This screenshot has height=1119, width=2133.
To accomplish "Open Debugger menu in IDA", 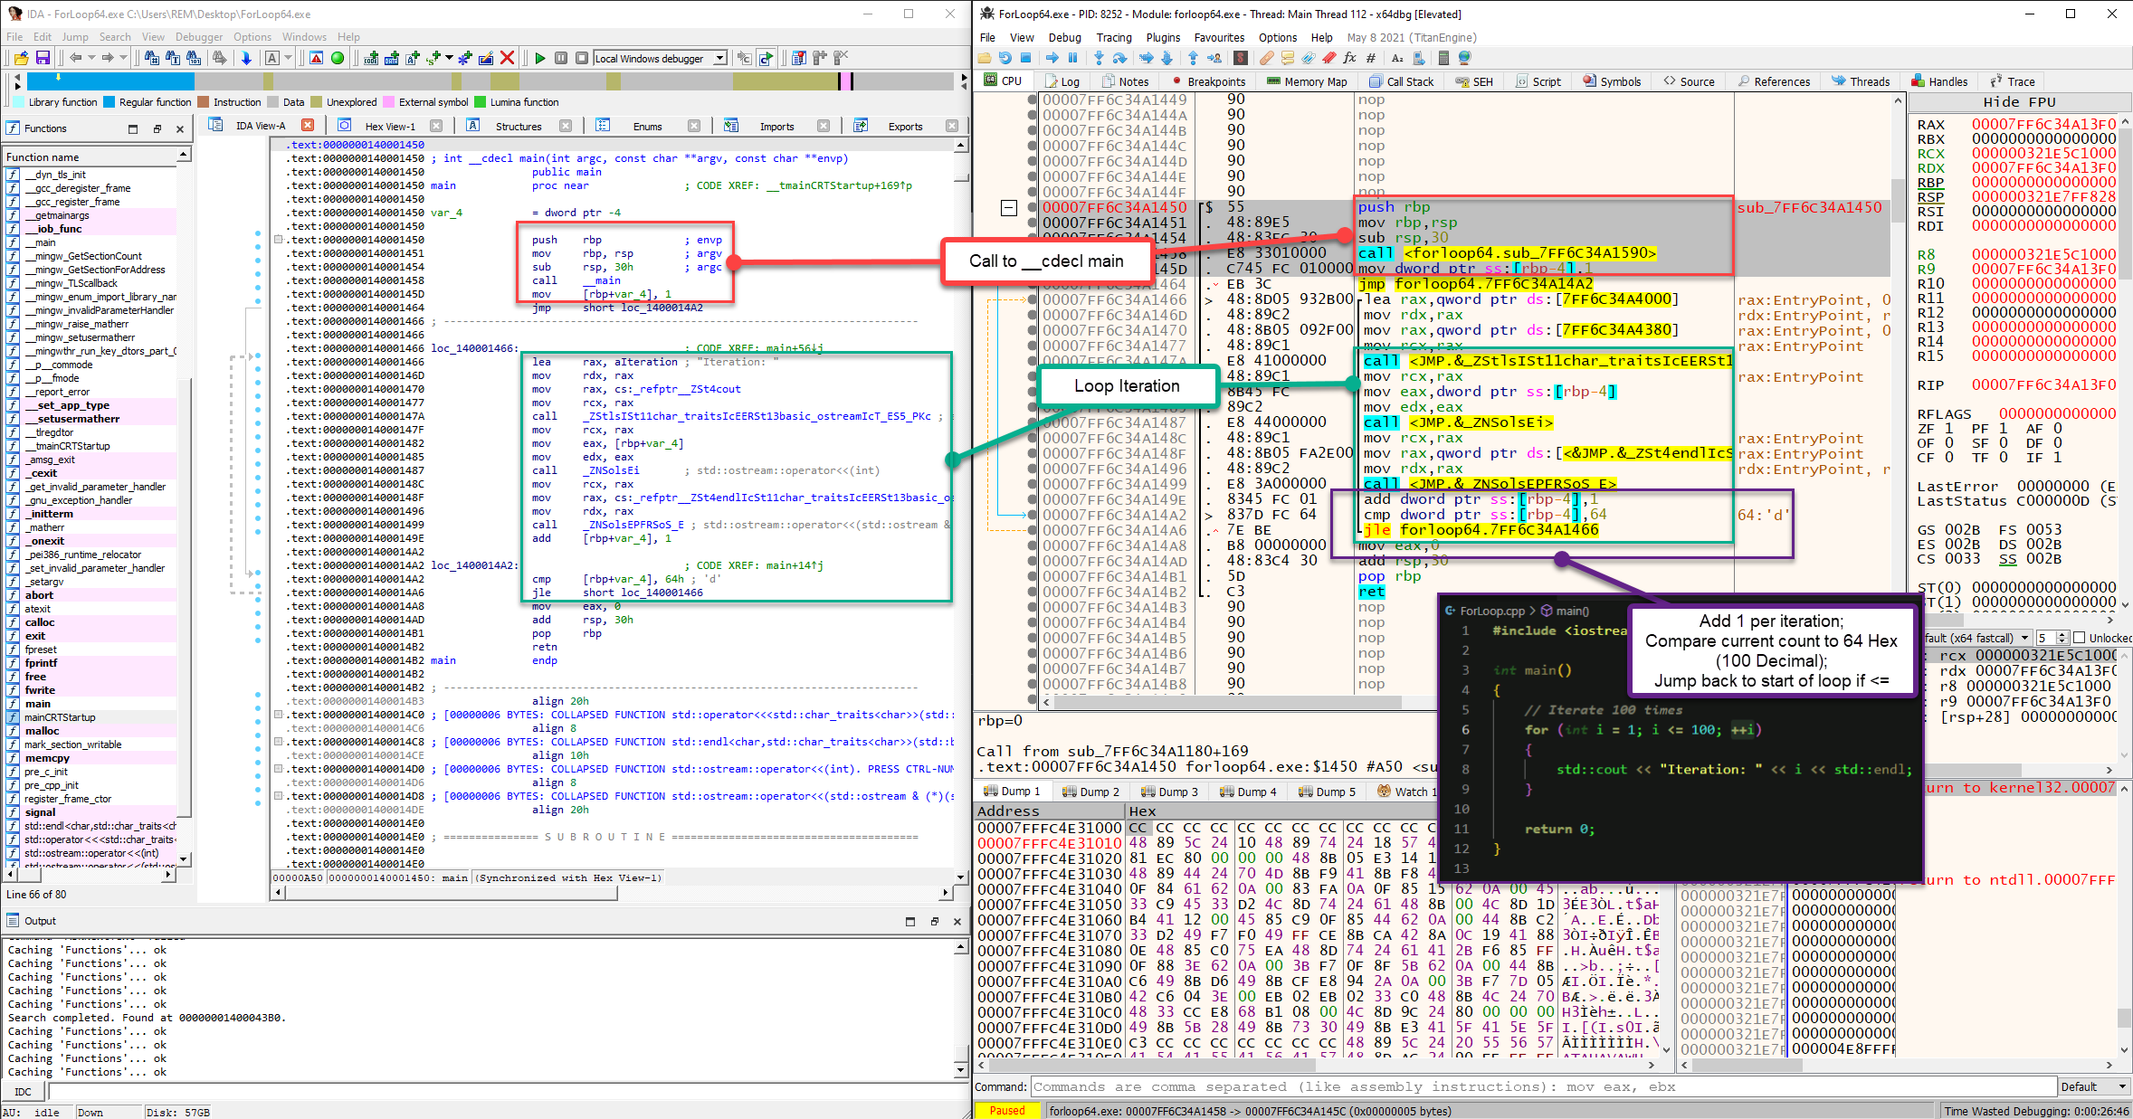I will coord(198,37).
